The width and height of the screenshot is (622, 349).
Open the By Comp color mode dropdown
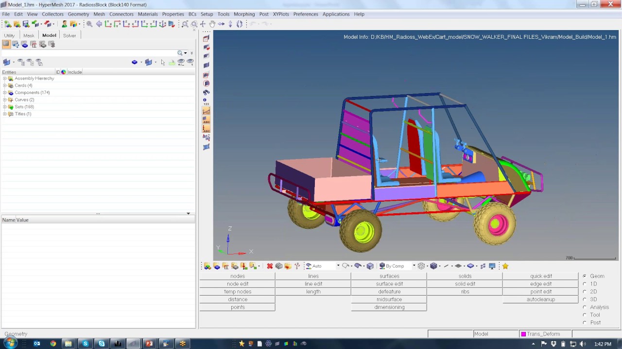[414, 266]
